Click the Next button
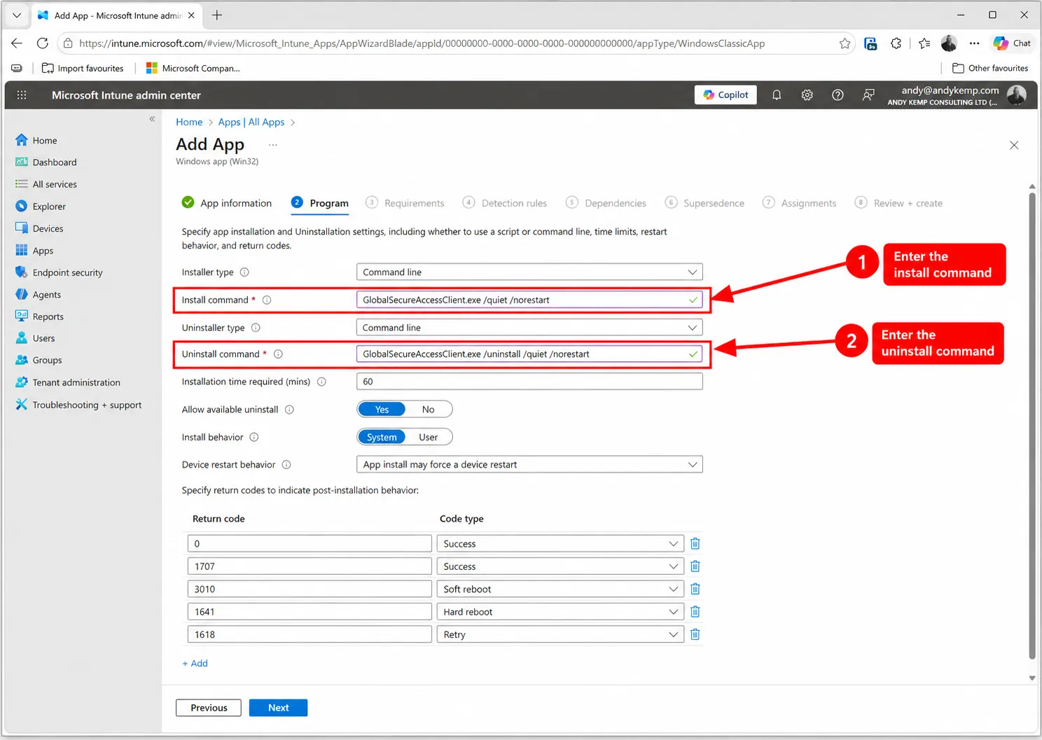Viewport: 1042px width, 740px height. [x=278, y=708]
